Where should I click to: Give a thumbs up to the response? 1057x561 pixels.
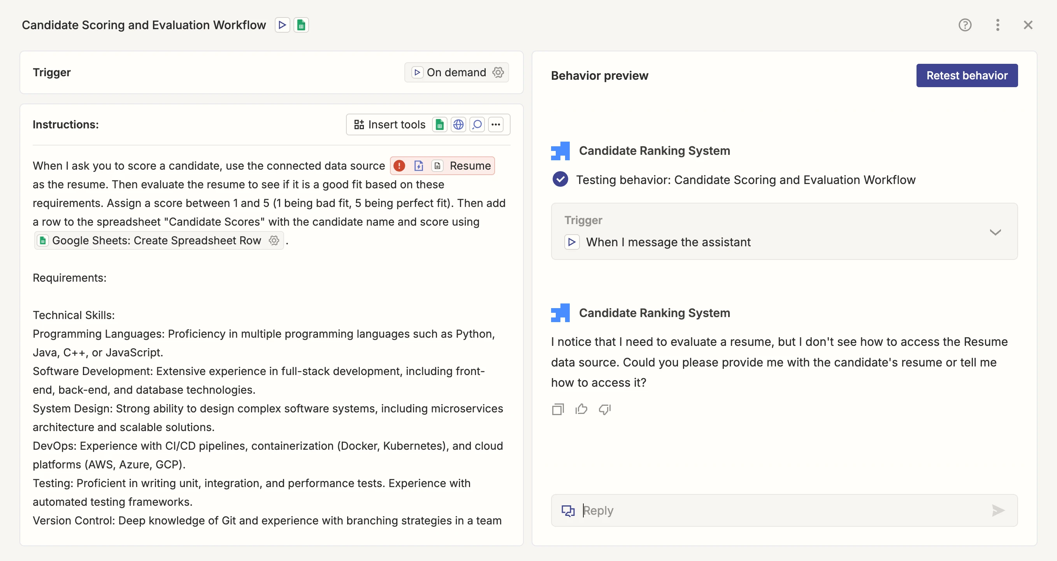[581, 409]
